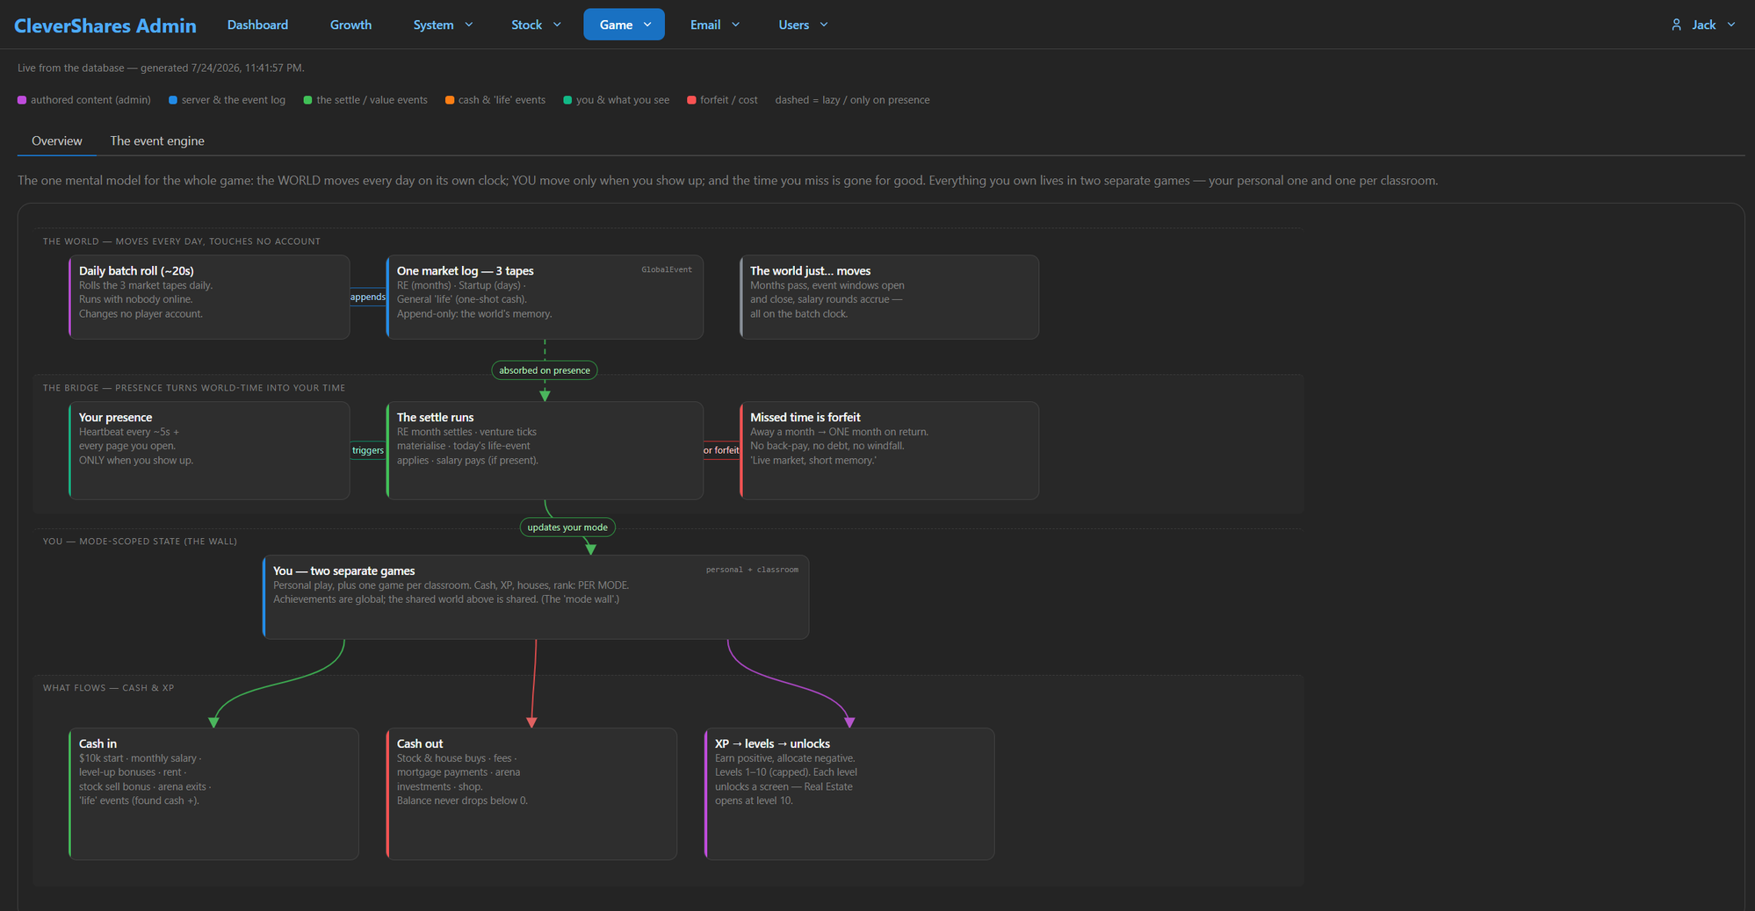The image size is (1755, 911).
Task: Select 'The settle runs' node title
Action: point(435,417)
